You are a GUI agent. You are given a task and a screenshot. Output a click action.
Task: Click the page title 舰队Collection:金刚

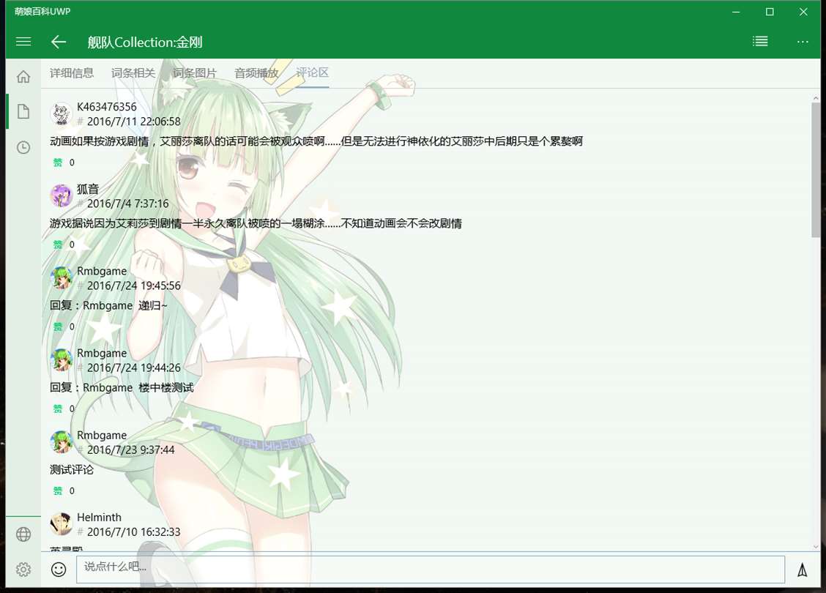[145, 42]
